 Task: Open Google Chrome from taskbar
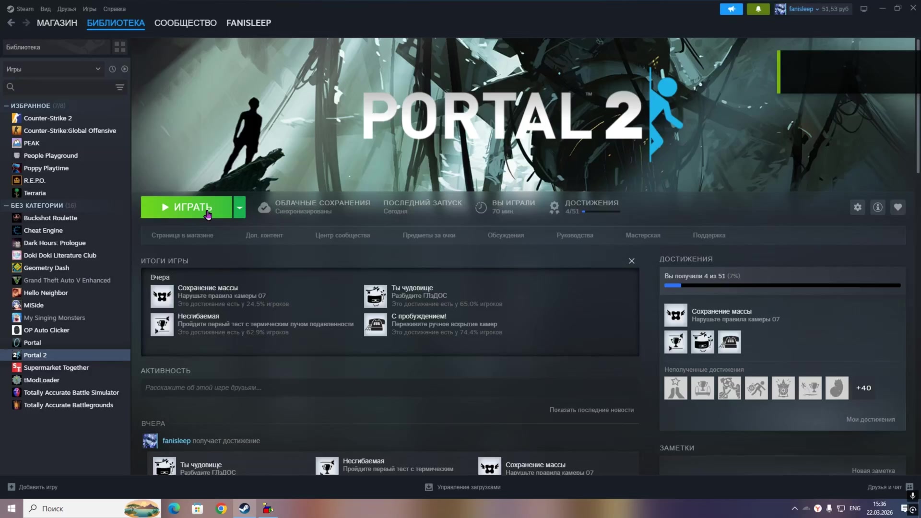coord(221,508)
